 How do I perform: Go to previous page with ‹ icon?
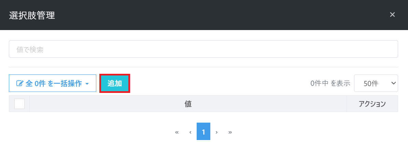[x=190, y=132]
